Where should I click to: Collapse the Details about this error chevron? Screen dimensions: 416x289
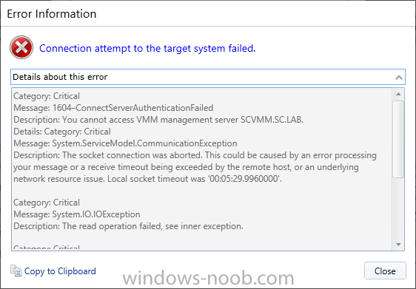pos(399,77)
